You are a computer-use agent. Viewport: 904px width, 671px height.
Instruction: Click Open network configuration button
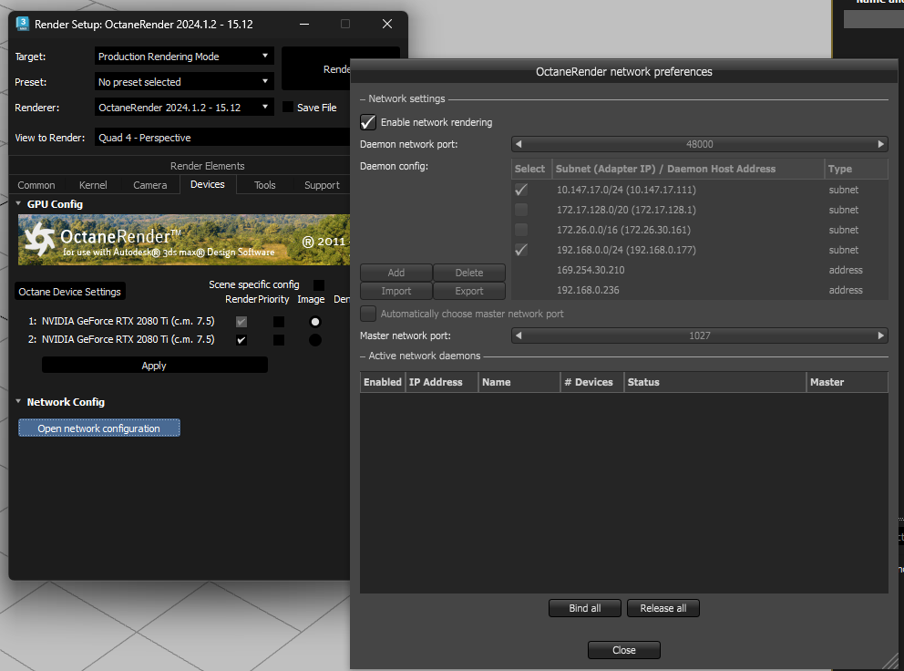pyautogui.click(x=99, y=428)
